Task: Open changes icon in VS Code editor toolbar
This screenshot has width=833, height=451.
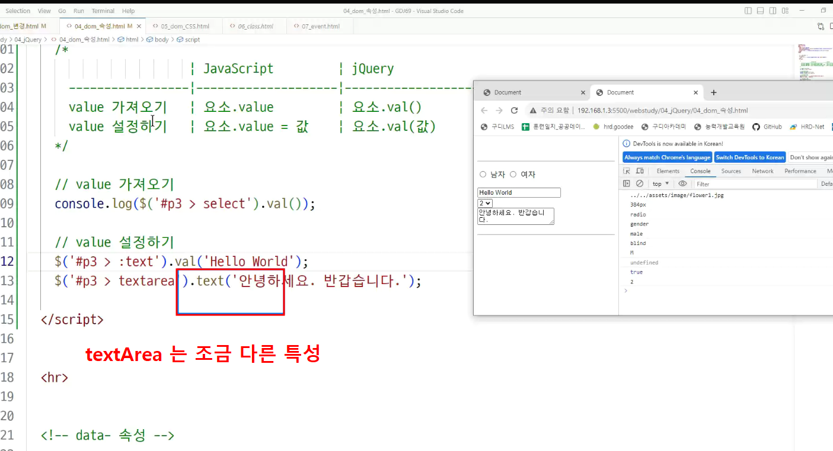Action: point(821,26)
